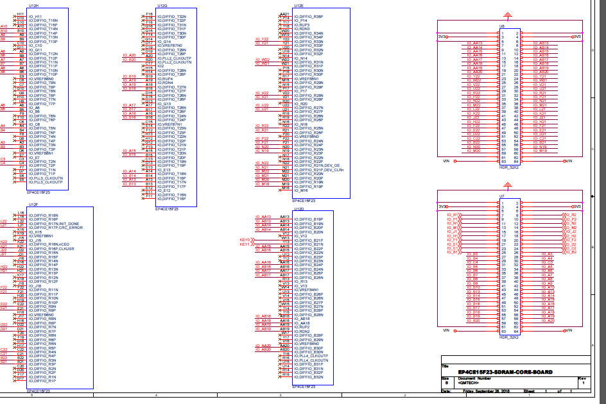Click the ground symbol above header U7
Screen dimensions: 606x404
click(507, 185)
